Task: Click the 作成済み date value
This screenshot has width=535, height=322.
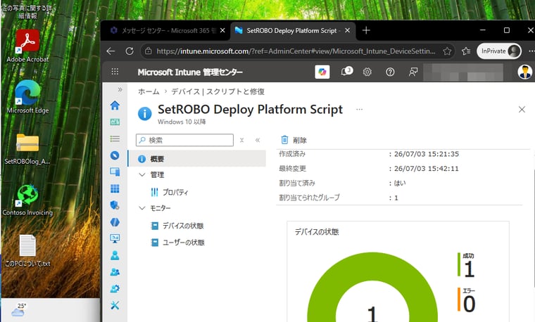Action: coord(427,154)
